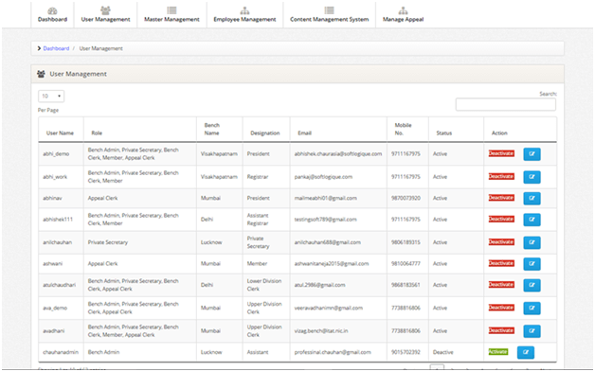The width and height of the screenshot is (595, 372).
Task: Deactivate user abhinav
Action: pyautogui.click(x=501, y=198)
